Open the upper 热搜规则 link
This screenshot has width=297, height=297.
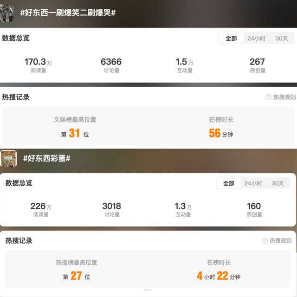(x=284, y=97)
